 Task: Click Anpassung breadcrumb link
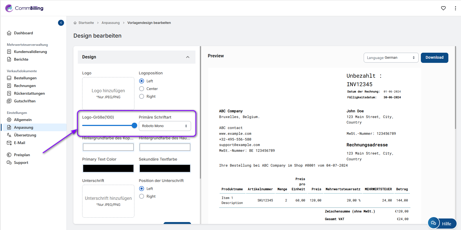111,23
